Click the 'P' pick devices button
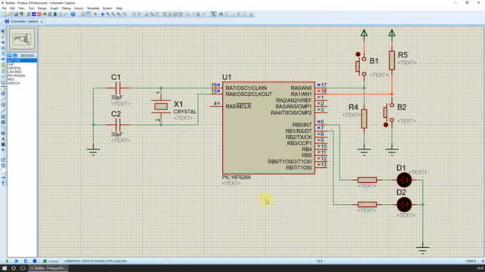485x272 pixels. click(x=10, y=55)
